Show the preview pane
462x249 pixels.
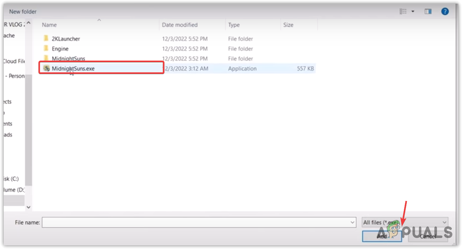click(428, 11)
